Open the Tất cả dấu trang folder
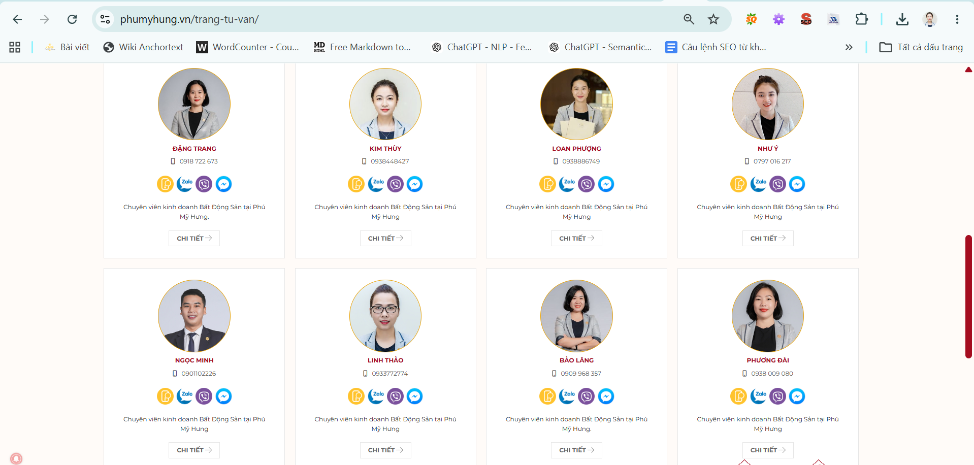 [x=921, y=47]
